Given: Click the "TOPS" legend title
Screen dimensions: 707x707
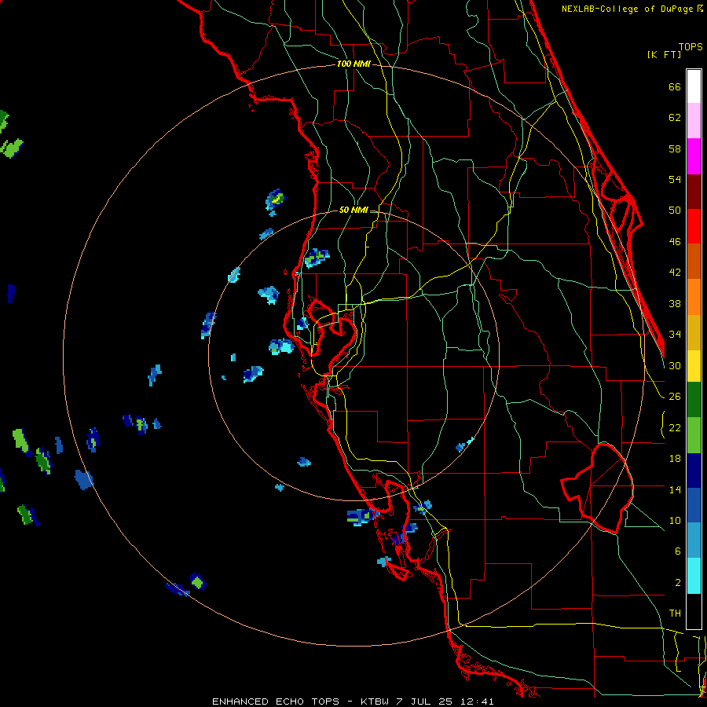Looking at the screenshot, I should pyautogui.click(x=691, y=46).
